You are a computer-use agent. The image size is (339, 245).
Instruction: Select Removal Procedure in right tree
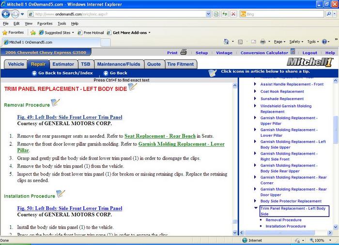283,220
